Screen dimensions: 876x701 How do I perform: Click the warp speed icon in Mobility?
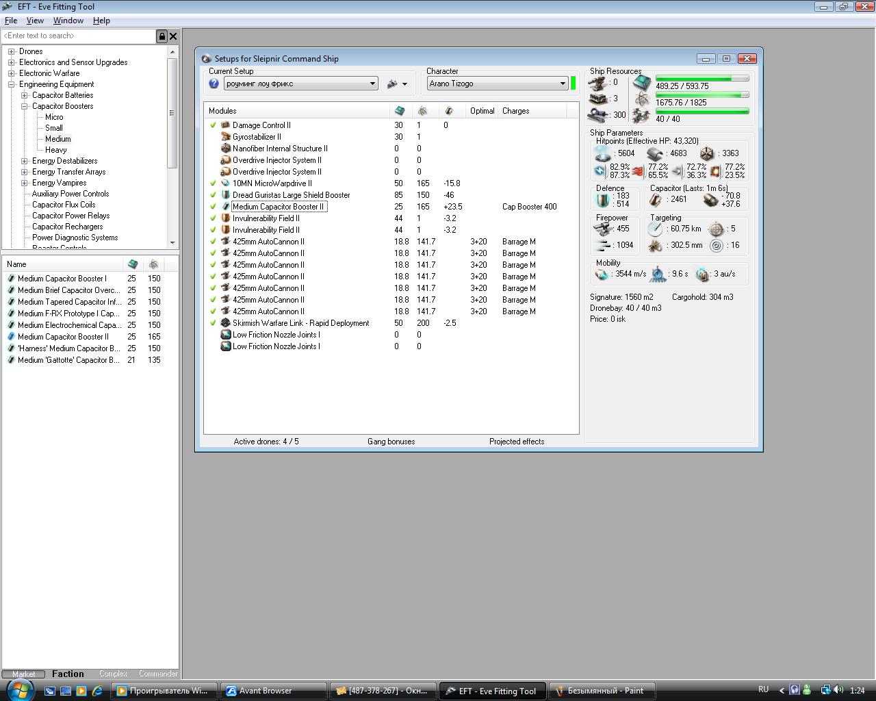(x=702, y=274)
